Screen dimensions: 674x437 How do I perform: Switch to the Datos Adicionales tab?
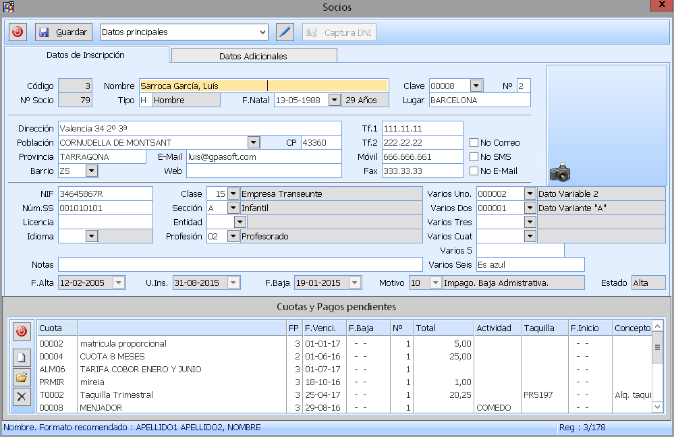click(x=253, y=56)
